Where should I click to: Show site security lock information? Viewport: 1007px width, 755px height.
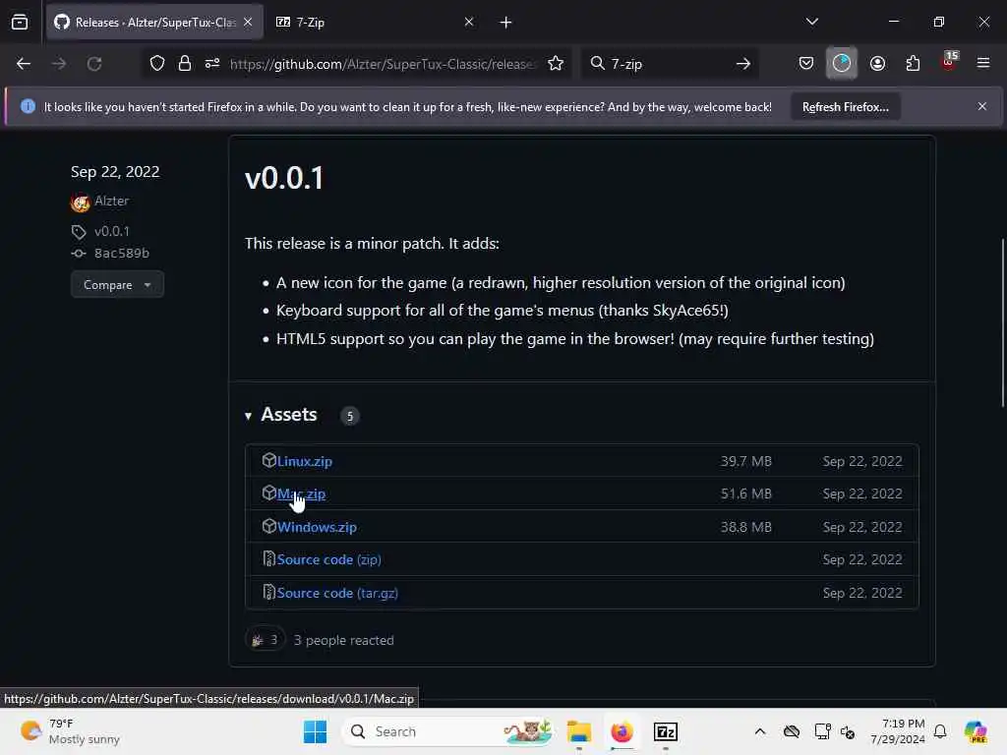tap(184, 64)
